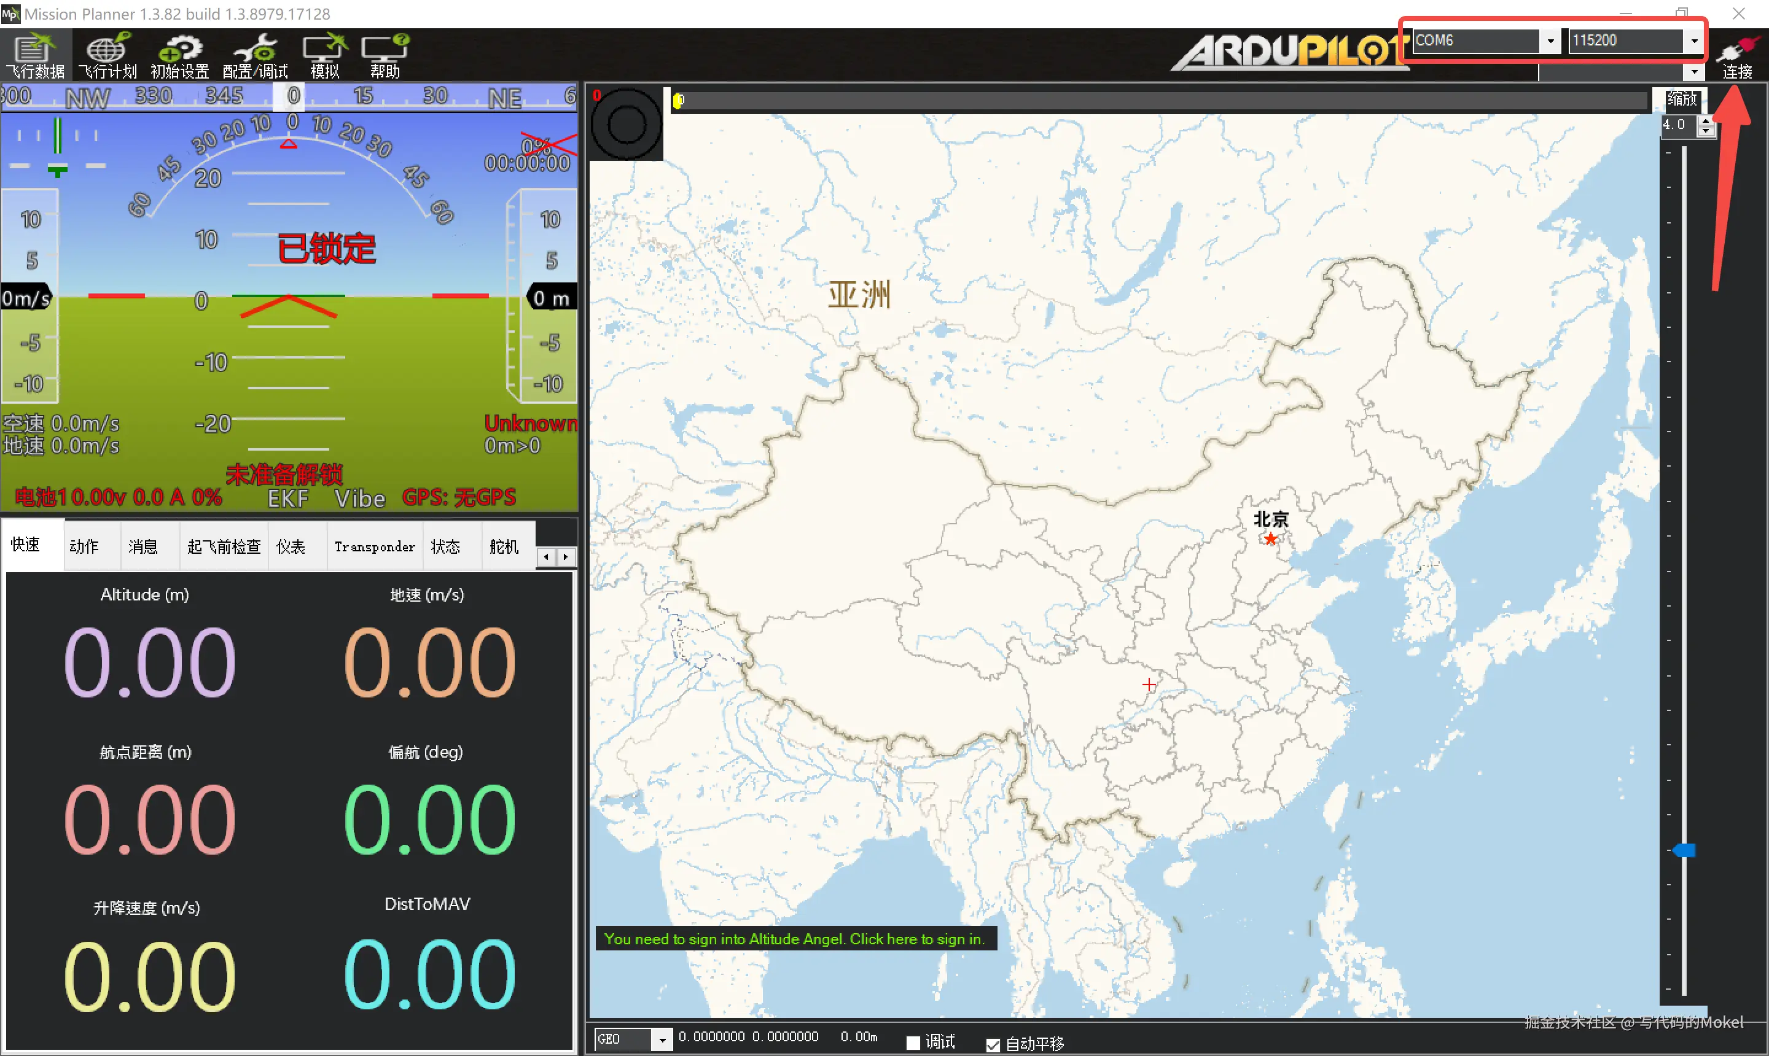Image resolution: width=1769 pixels, height=1056 pixels.
Task: Switch to the 起飞前检查 preflight tab
Action: pos(224,546)
